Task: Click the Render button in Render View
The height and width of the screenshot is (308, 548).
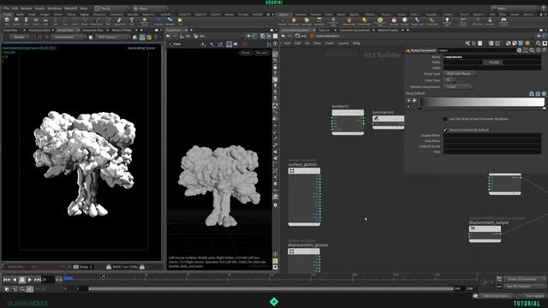Action: pos(19,37)
